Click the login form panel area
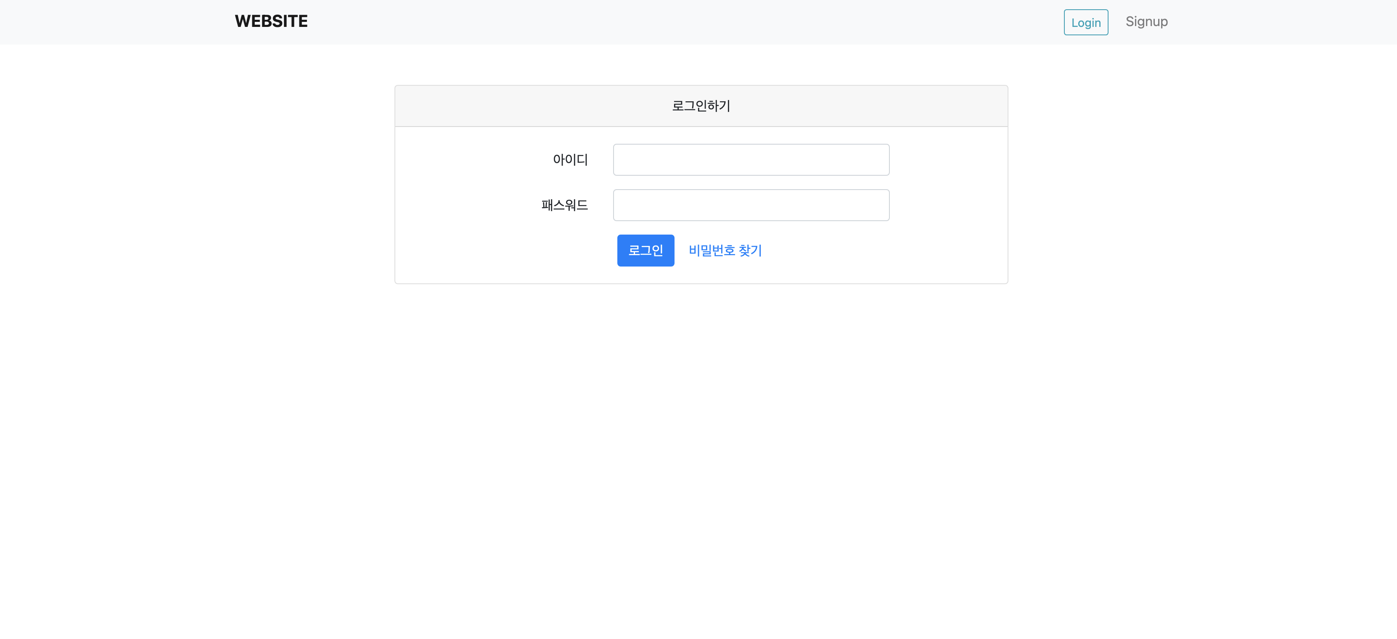1397x639 pixels. (x=701, y=184)
